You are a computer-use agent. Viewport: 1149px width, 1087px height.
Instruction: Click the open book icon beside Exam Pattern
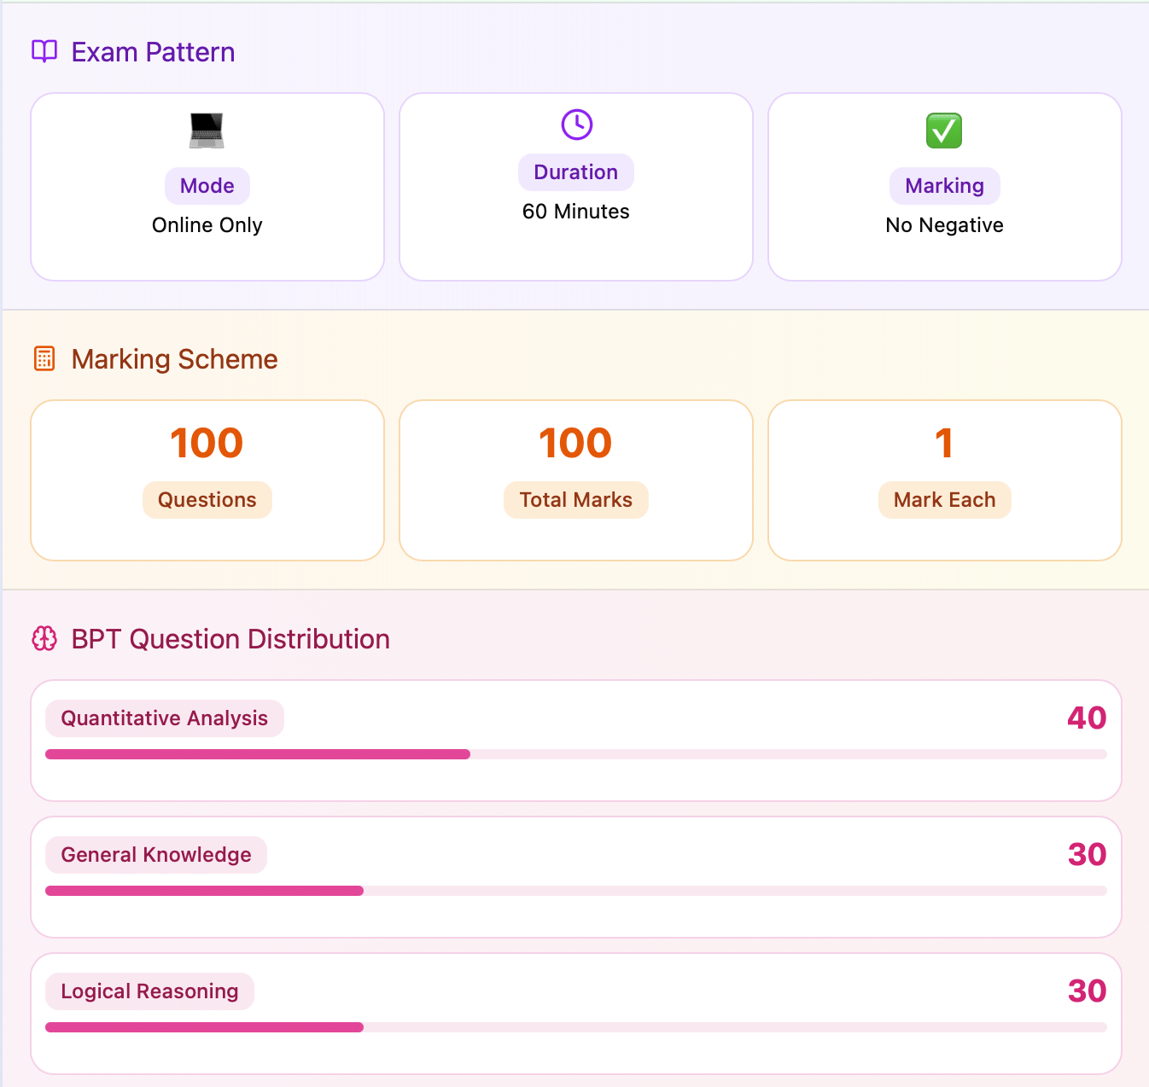tap(44, 51)
